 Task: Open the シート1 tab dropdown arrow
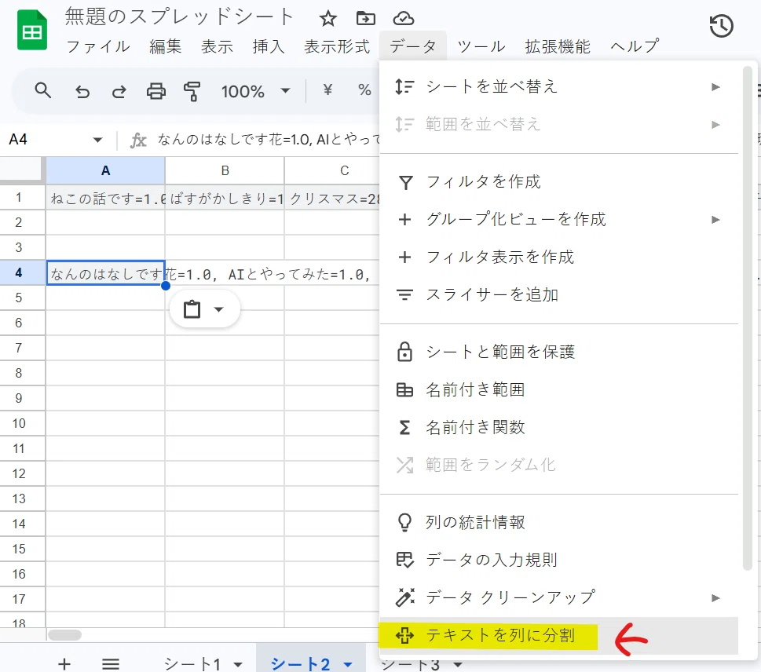coord(238,664)
